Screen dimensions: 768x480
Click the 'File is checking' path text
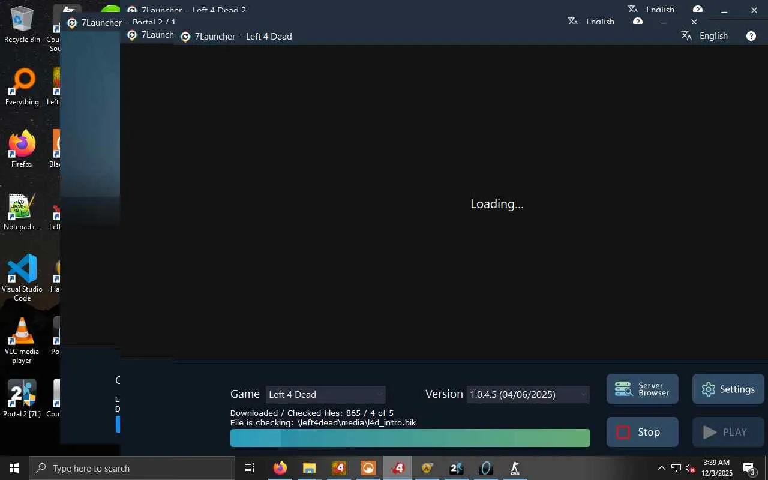click(323, 422)
